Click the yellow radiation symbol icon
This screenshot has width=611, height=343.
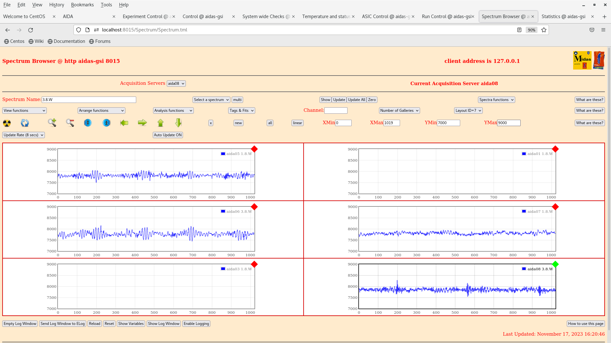pos(7,123)
